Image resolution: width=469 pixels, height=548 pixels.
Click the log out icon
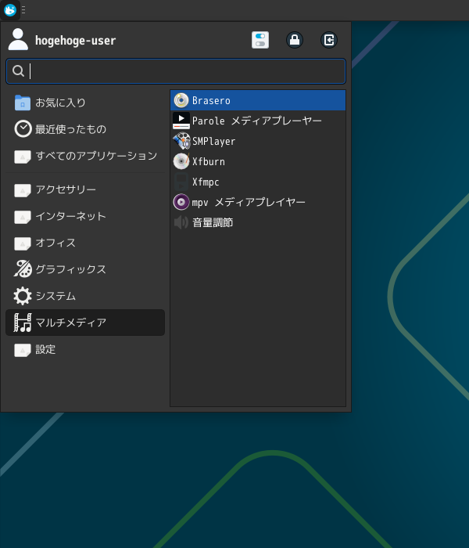329,40
